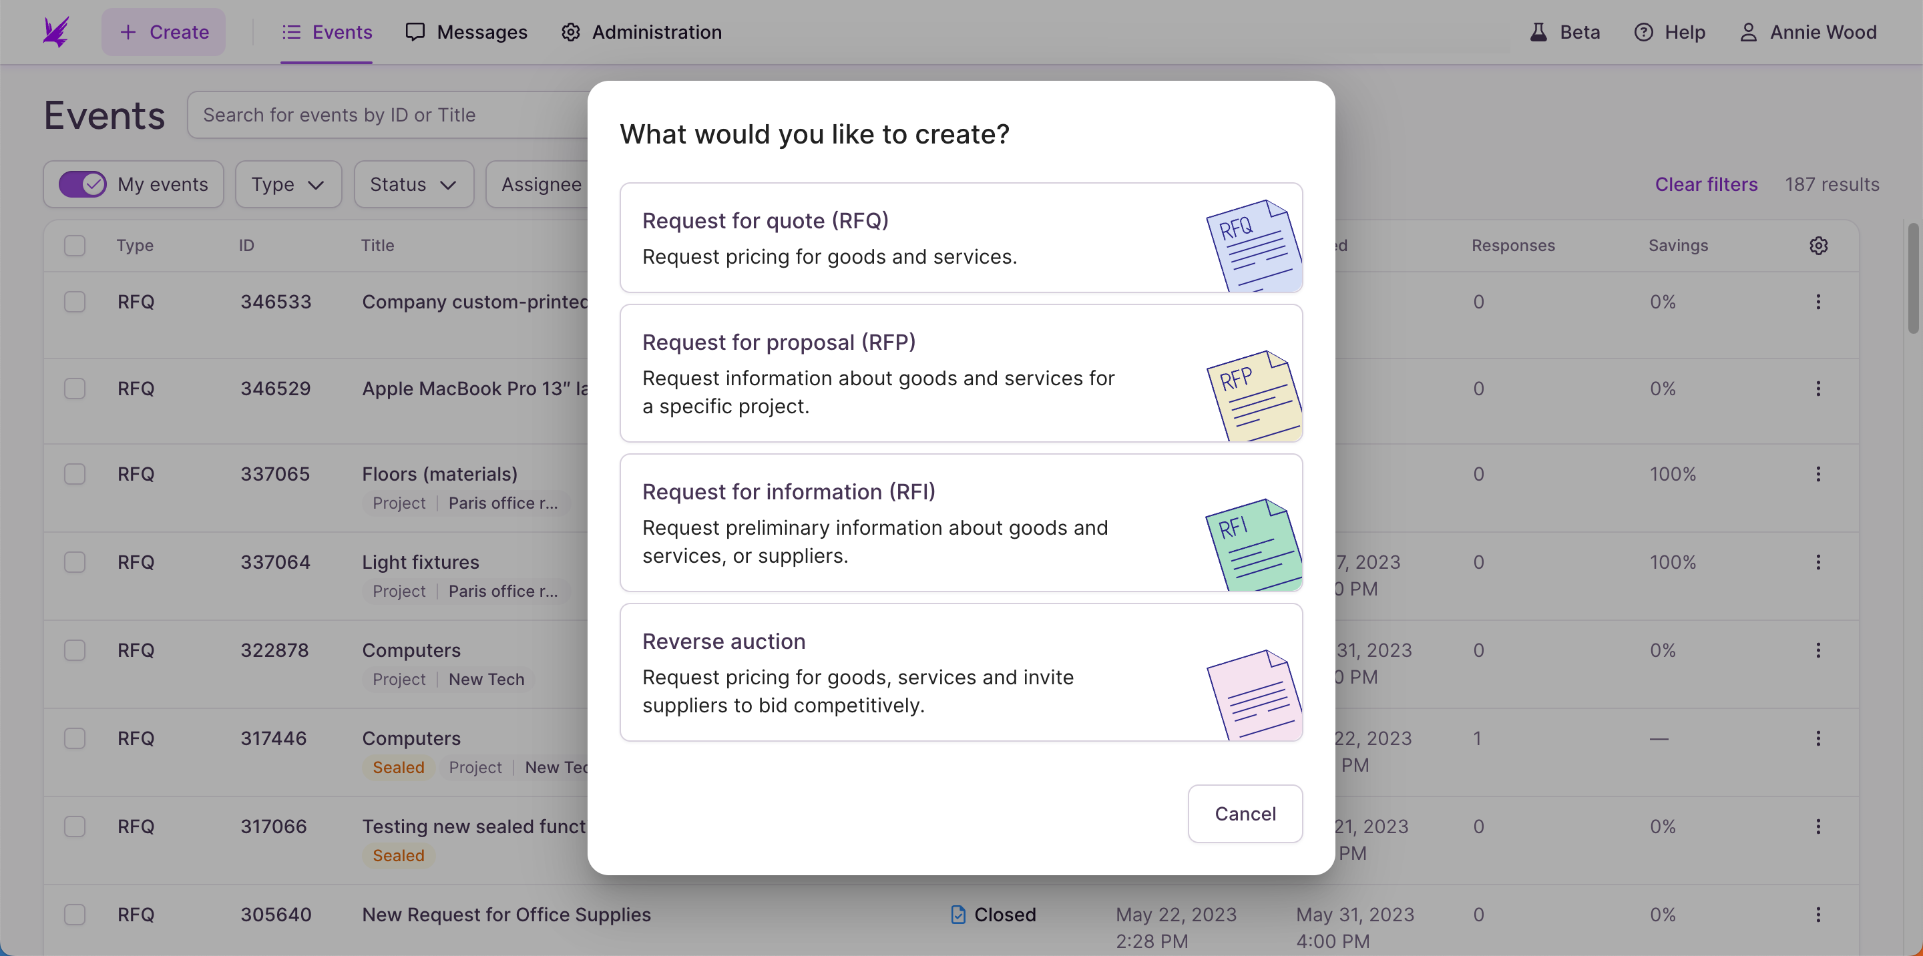Viewport: 1923px width, 956px height.
Task: Expand the Type filter dropdown
Action: [x=288, y=184]
